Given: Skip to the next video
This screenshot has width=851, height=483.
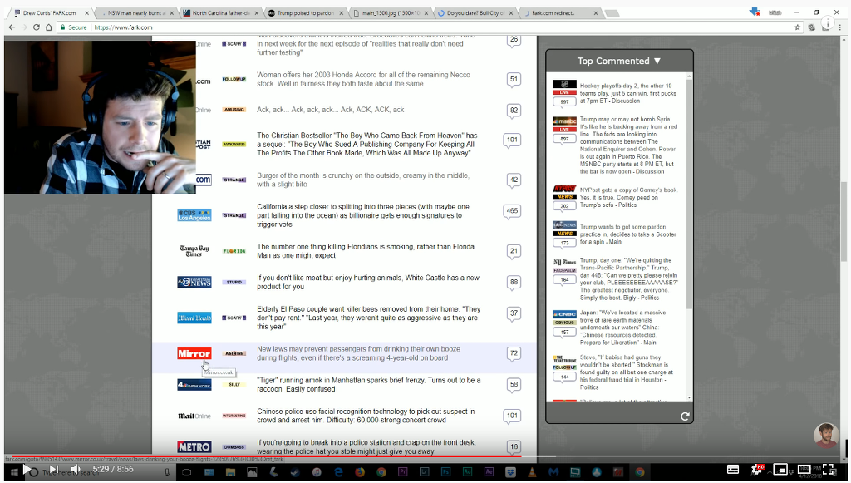Looking at the screenshot, I should coord(53,470).
